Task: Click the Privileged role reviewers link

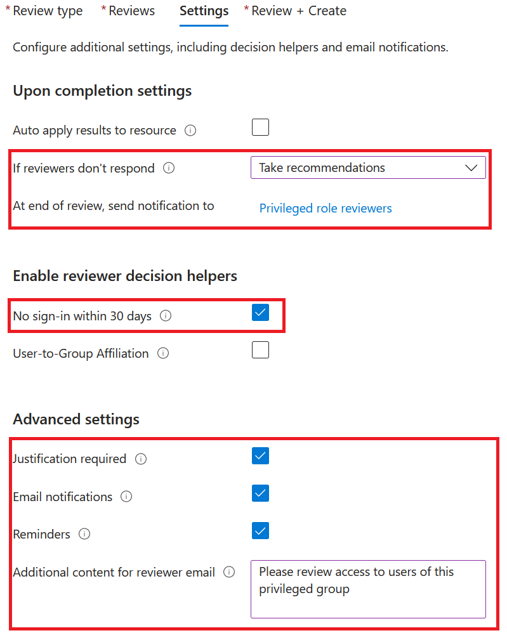Action: (x=326, y=208)
